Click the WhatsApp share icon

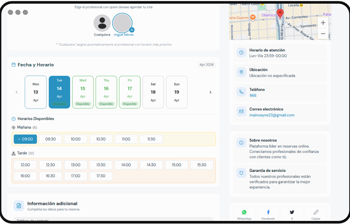tap(244, 213)
